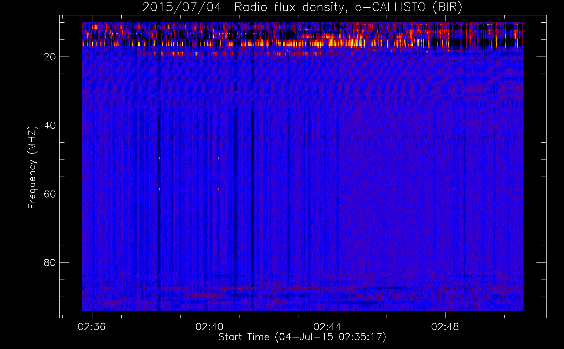Click the 80 MHz frequency tick label
This screenshot has width=564, height=349.
(x=50, y=262)
